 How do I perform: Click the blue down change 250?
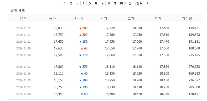coord(83,67)
